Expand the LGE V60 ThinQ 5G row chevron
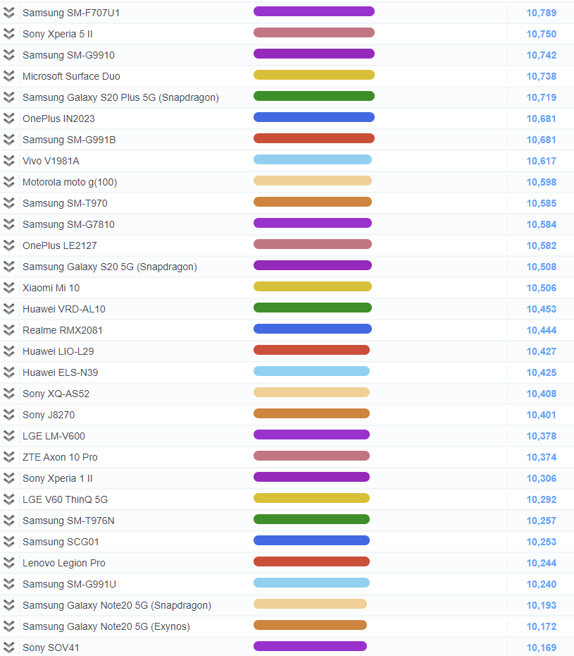 tap(8, 499)
